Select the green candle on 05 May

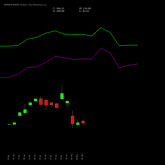tap(78, 124)
